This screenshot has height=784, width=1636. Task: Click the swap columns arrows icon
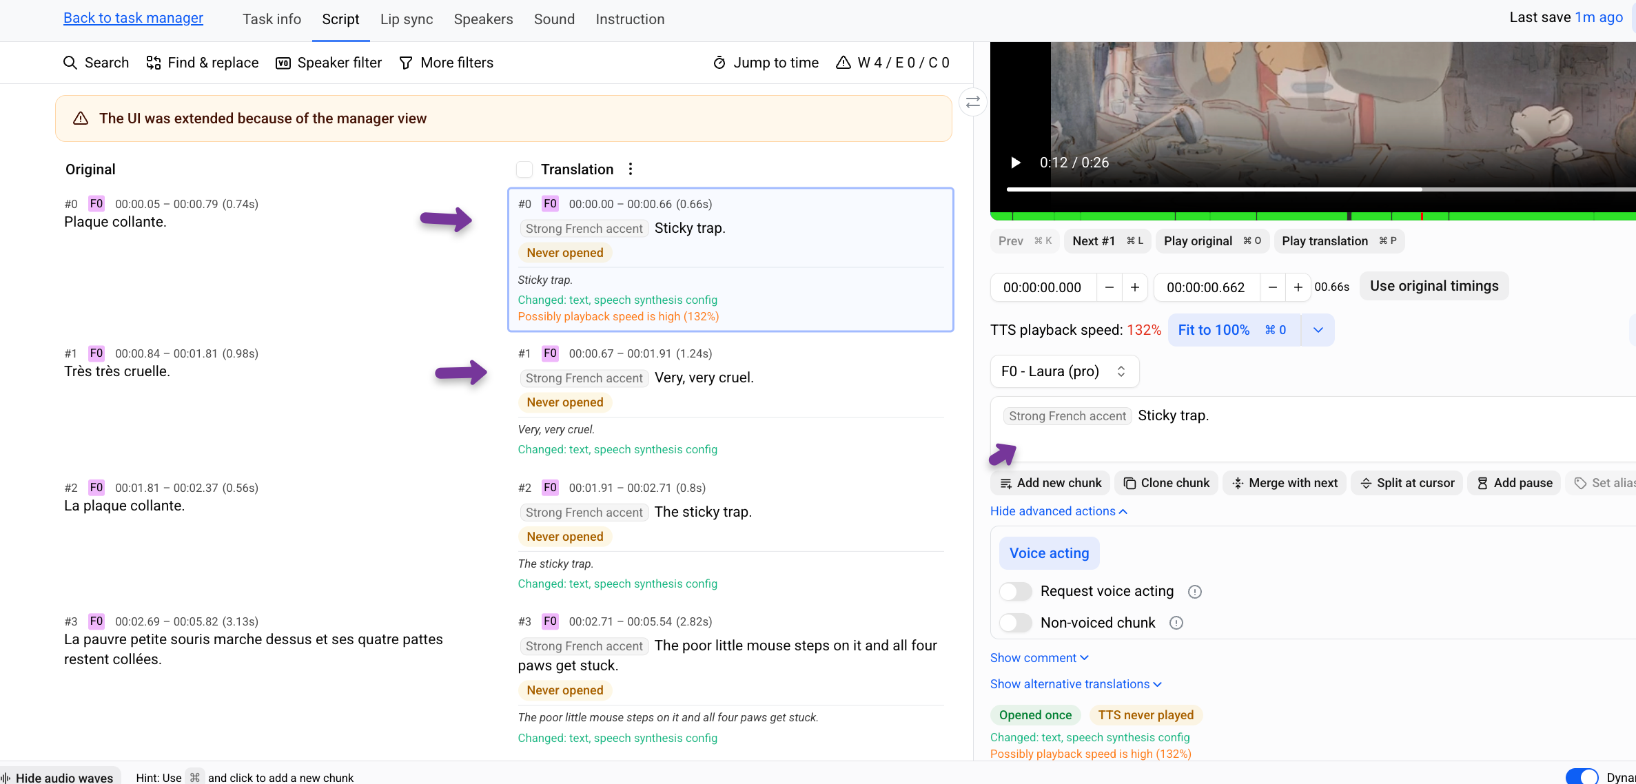pyautogui.click(x=972, y=103)
